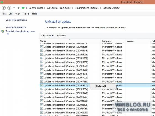
Task: Open Turn Windows features on or off
Action: (x=20, y=33)
